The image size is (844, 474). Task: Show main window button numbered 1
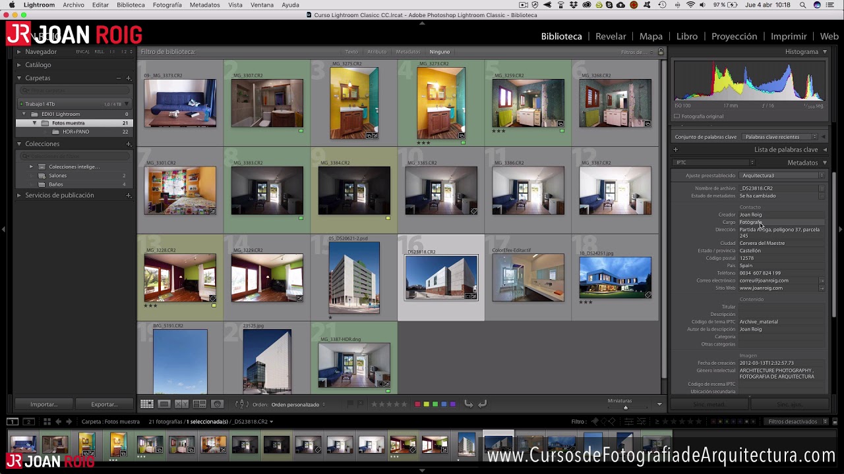13,421
